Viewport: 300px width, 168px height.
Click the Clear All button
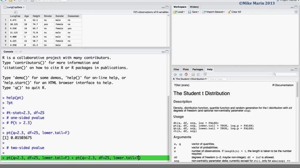[x=234, y=12]
